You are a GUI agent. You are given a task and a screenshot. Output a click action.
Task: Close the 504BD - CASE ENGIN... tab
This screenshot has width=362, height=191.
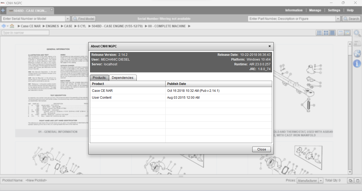pyautogui.click(x=52, y=10)
